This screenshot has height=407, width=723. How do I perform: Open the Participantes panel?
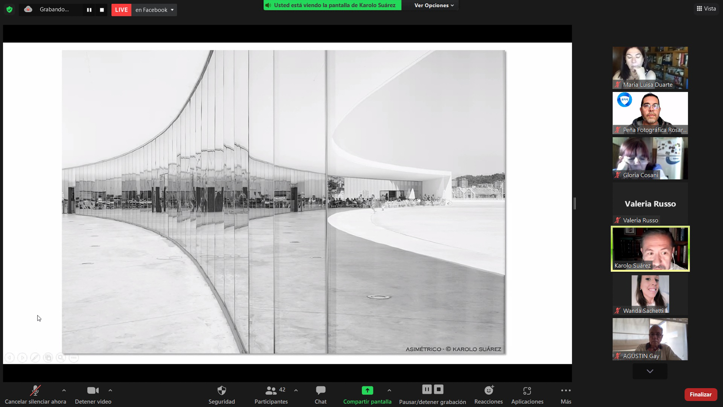[x=271, y=395]
